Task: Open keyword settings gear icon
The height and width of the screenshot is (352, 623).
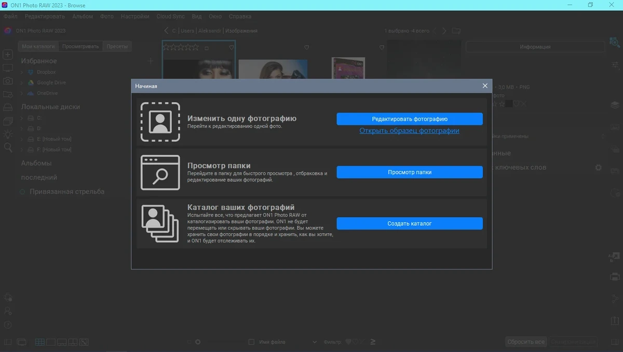Action: click(598, 168)
